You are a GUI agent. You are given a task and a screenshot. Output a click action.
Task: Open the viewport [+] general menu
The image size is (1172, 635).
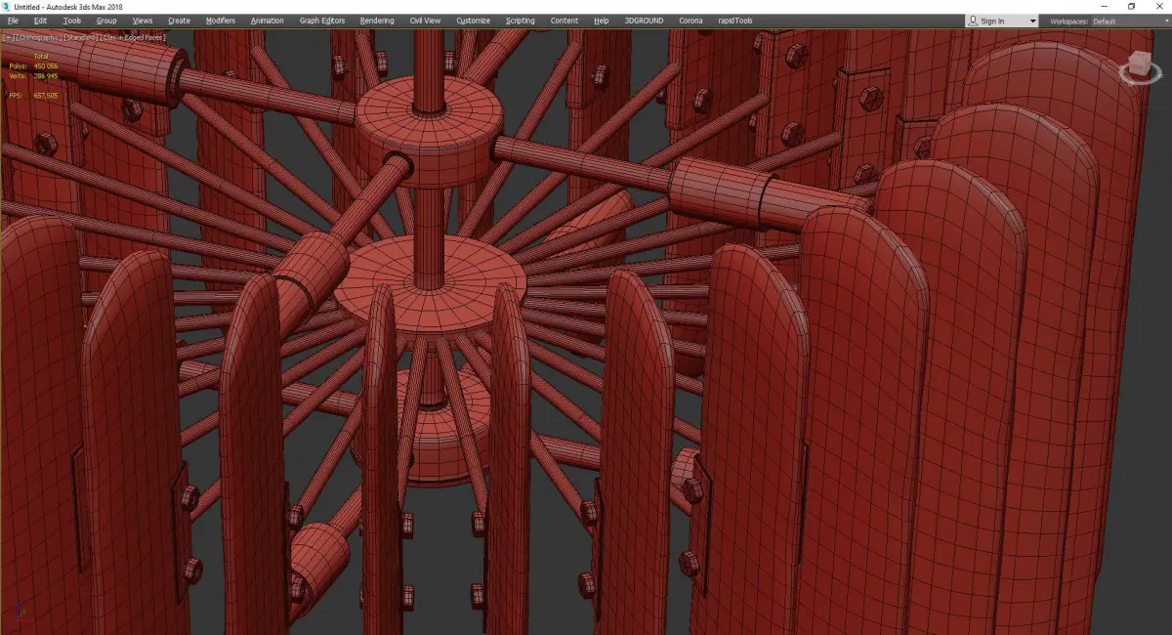7,37
